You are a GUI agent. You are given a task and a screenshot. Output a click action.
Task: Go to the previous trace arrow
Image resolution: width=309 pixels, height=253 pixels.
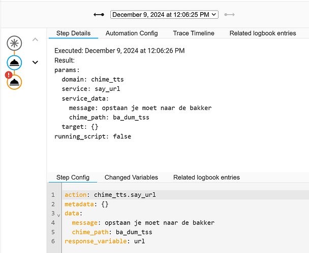point(99,15)
